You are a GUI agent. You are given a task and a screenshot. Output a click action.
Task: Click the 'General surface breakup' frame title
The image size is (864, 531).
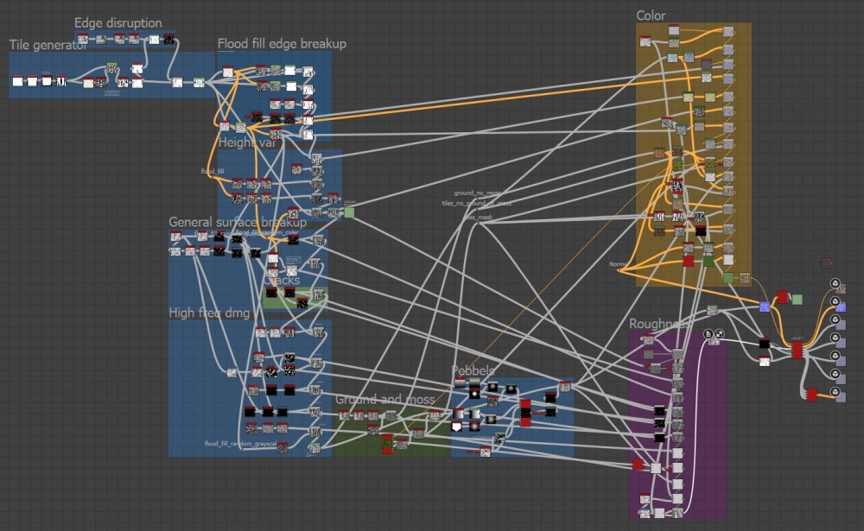pyautogui.click(x=238, y=222)
